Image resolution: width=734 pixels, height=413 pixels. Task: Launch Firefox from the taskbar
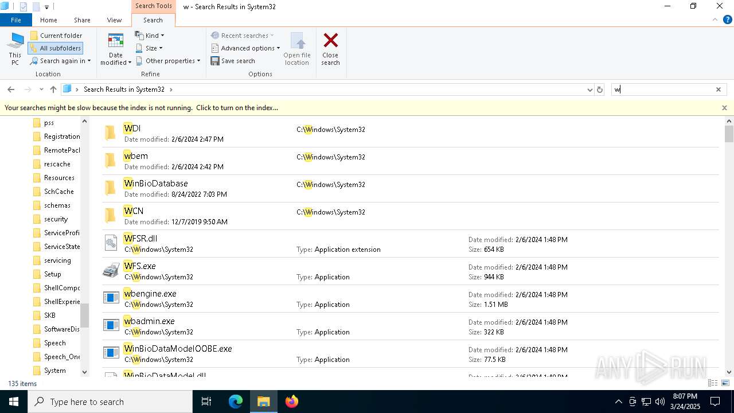[292, 402]
